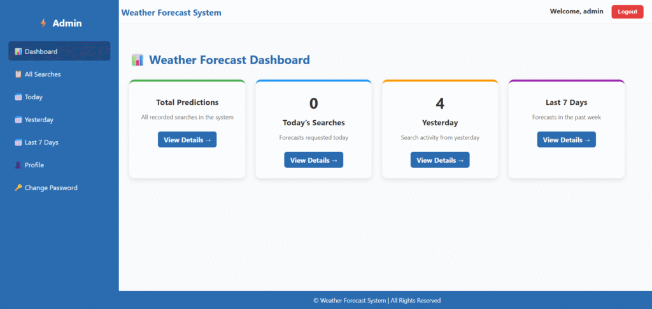This screenshot has height=309, width=652.
Task: Open the Last 7 Days sidebar item
Action: click(x=41, y=142)
